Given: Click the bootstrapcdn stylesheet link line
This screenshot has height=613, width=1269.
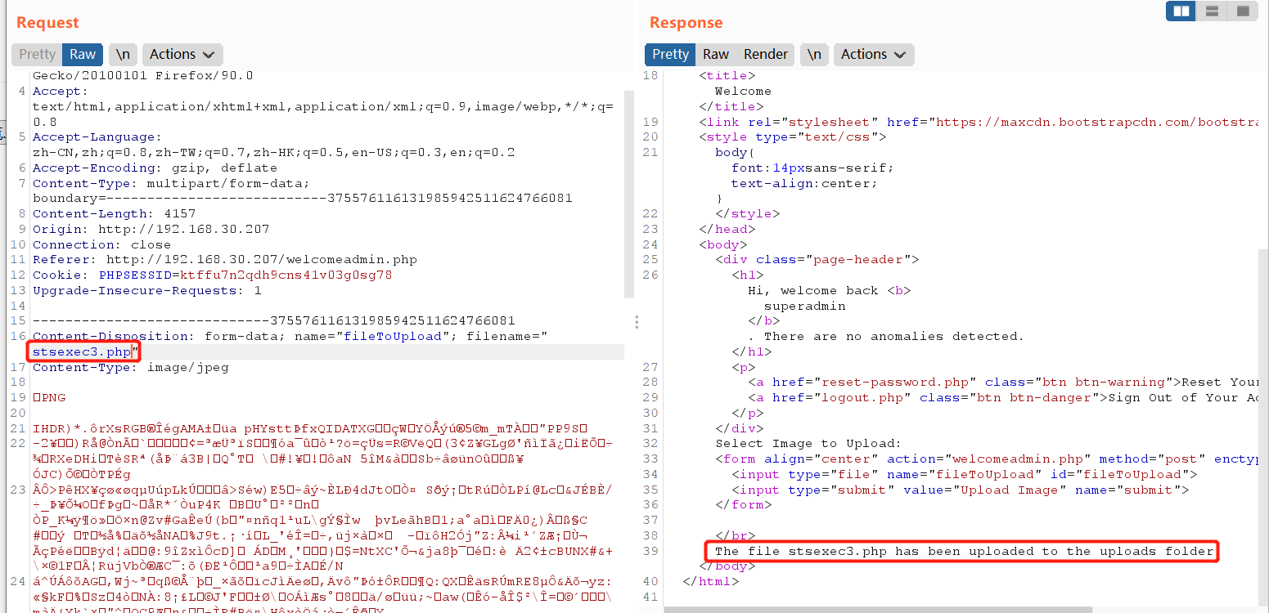Looking at the screenshot, I should pos(978,122).
